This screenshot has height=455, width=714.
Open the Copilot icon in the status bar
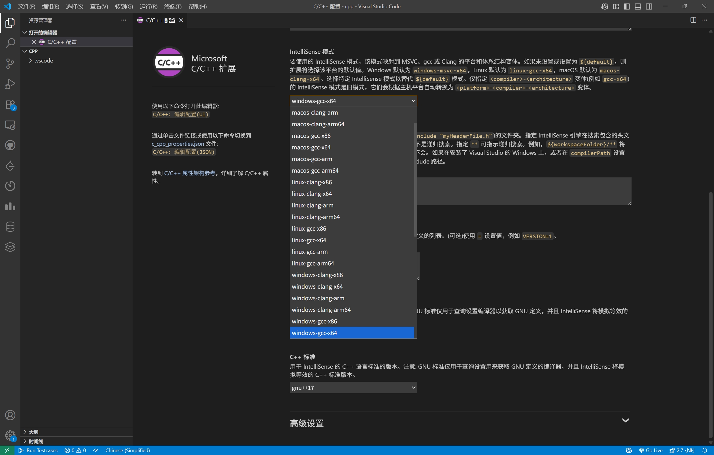629,450
